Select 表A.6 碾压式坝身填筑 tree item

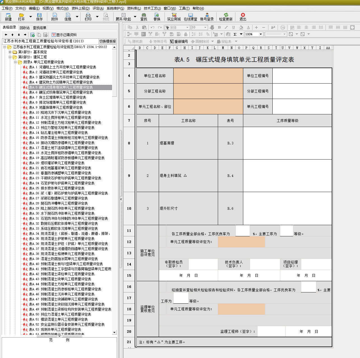61,92
